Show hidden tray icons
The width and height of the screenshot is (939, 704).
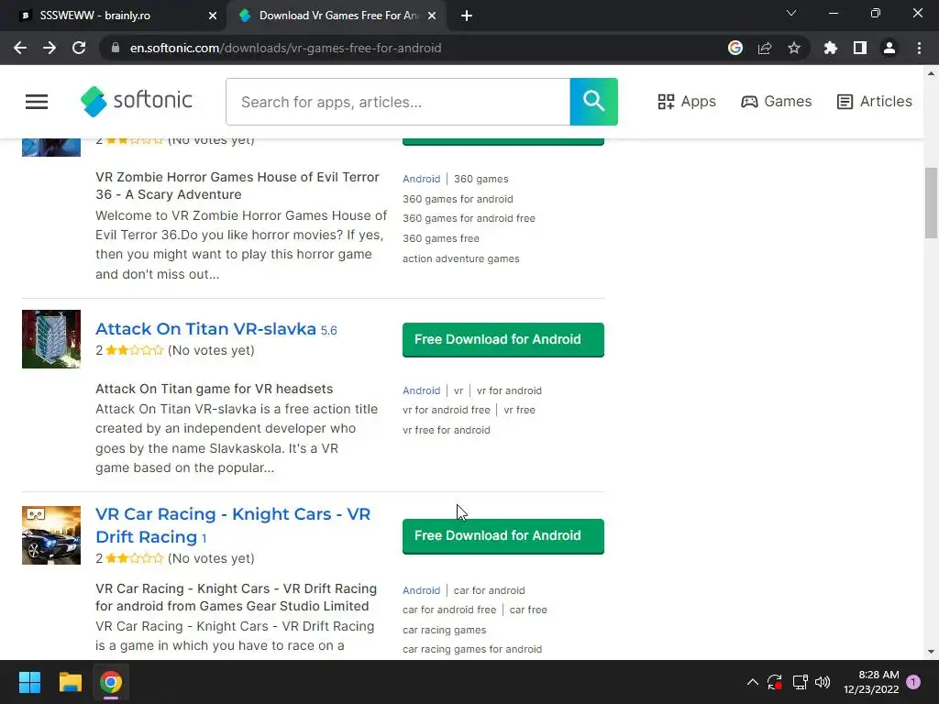753,682
